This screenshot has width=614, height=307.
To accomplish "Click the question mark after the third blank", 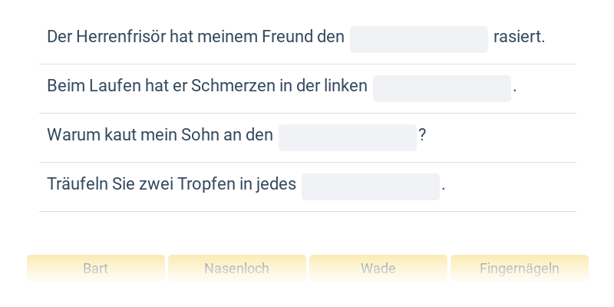I will (x=422, y=135).
